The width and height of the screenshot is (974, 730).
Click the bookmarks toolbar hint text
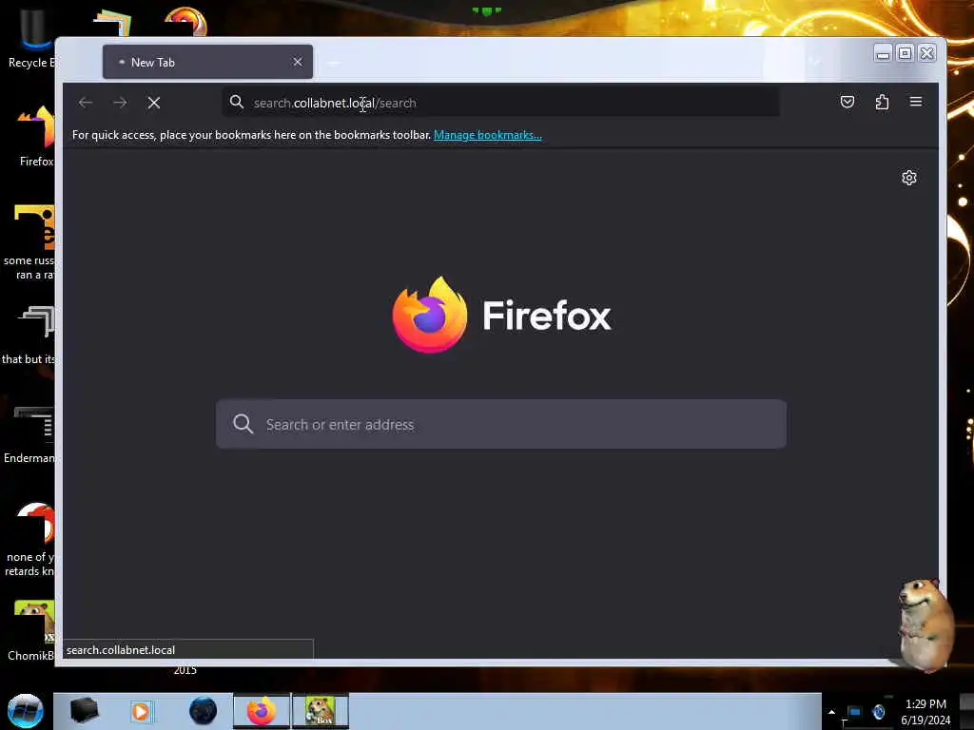[251, 135]
